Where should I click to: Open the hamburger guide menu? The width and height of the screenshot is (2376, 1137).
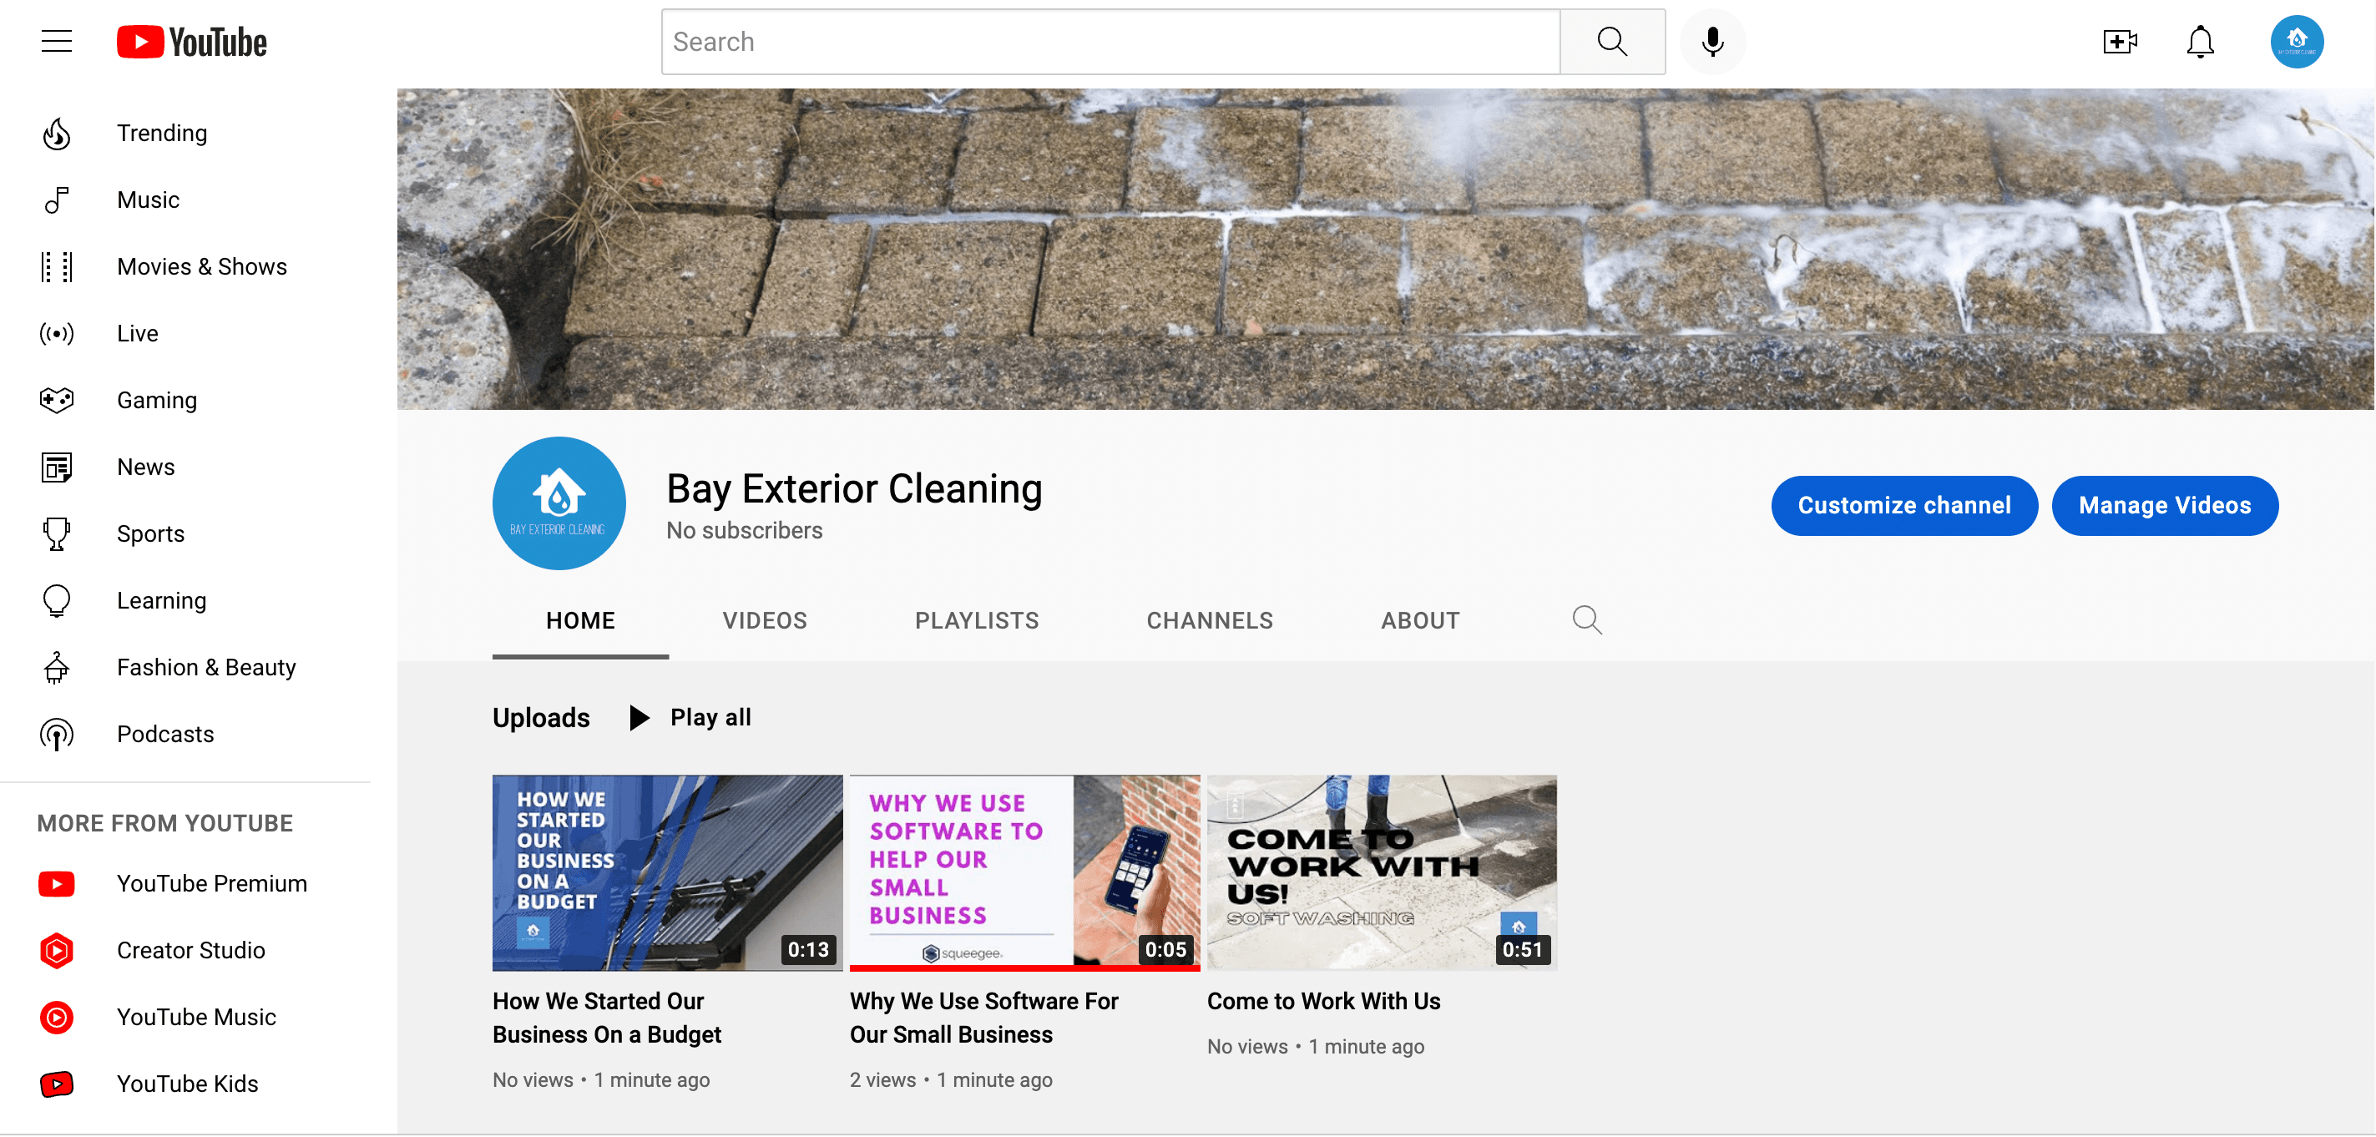coord(56,42)
